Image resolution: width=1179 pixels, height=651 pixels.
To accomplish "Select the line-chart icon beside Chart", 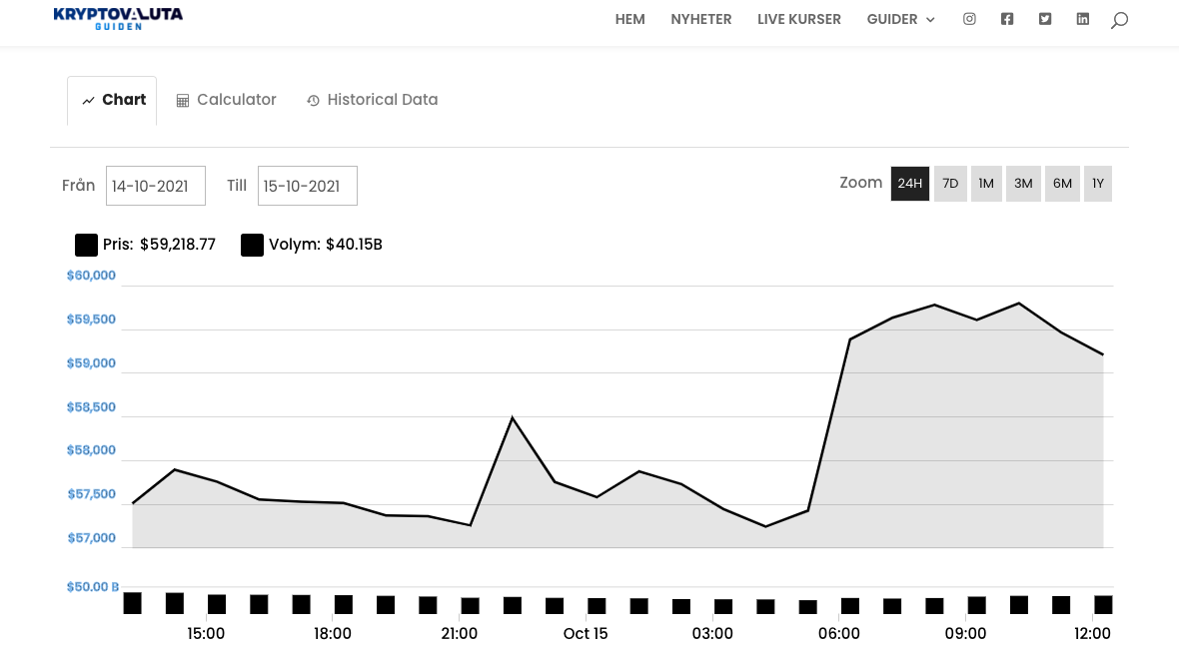I will (x=89, y=99).
